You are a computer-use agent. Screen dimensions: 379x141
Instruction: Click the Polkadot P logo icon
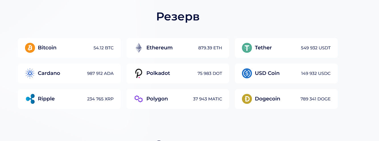(x=138, y=73)
